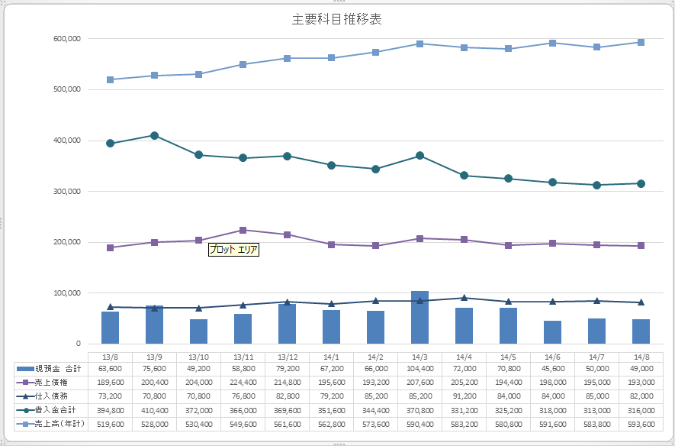Click the 借入金合計 value 410,400 in table
This screenshot has width=675, height=446.
pos(154,409)
